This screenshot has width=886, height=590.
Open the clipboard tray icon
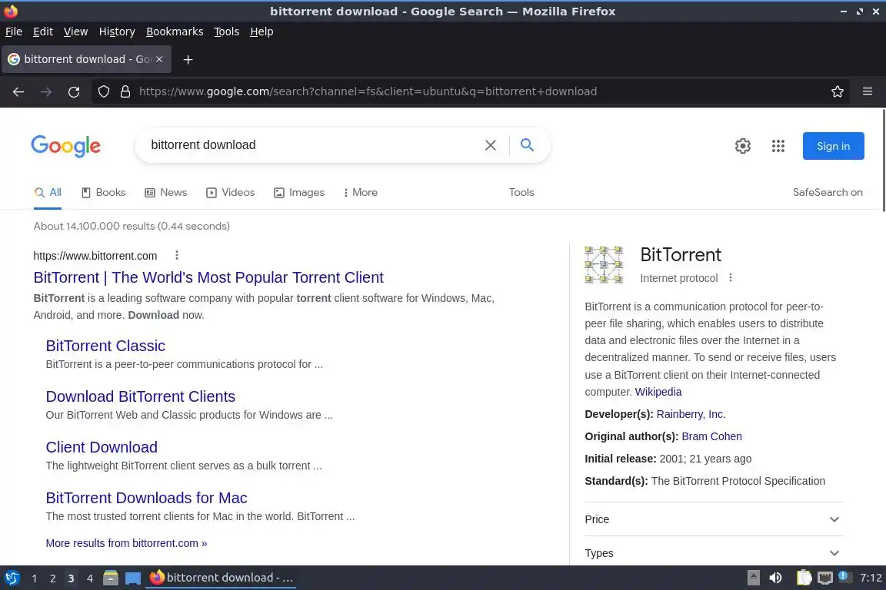pos(804,578)
